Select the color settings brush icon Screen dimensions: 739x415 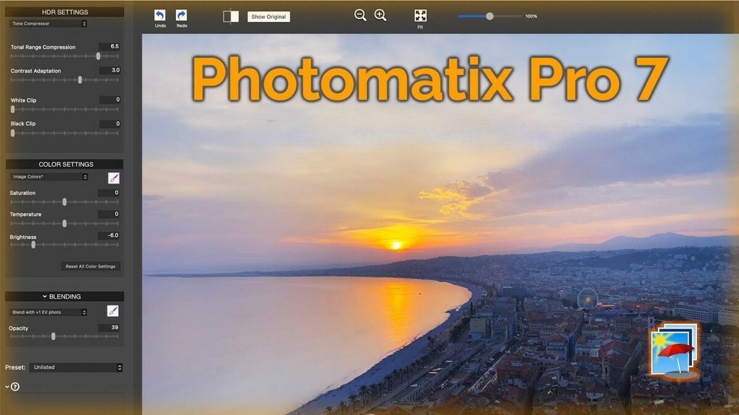113,178
